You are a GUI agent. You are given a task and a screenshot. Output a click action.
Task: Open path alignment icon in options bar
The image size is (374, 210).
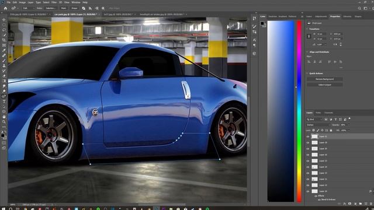[90, 8]
